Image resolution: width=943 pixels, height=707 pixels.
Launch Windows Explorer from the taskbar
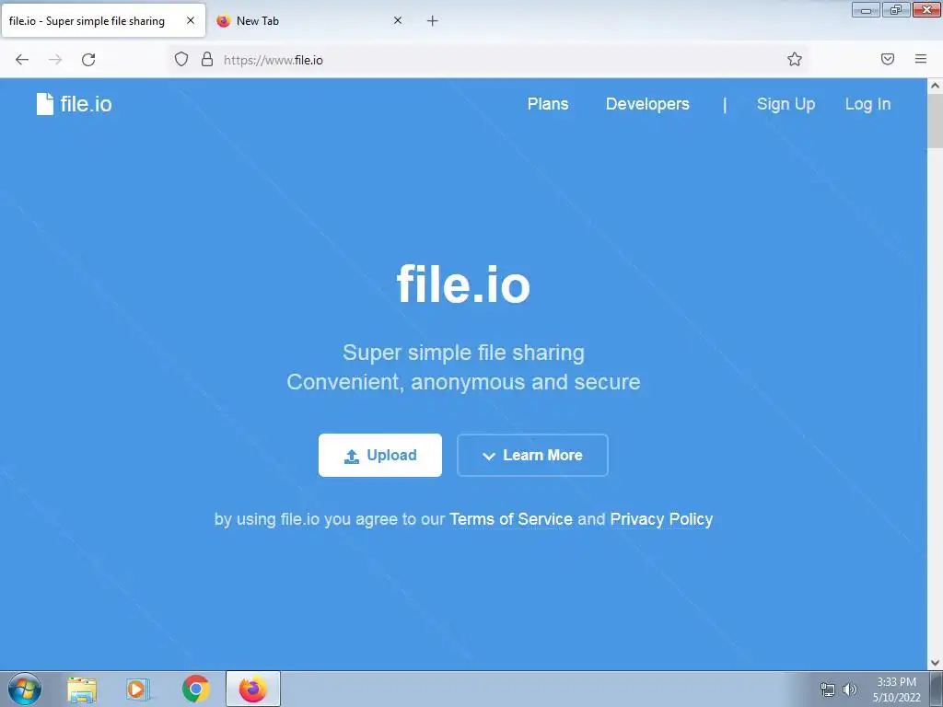point(82,690)
